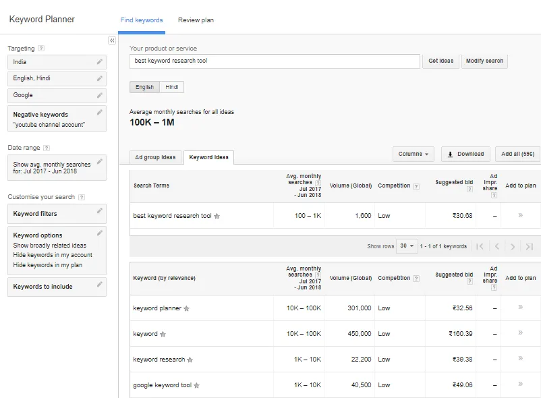Open Date range help icon
The height and width of the screenshot is (398, 541).
click(47, 148)
